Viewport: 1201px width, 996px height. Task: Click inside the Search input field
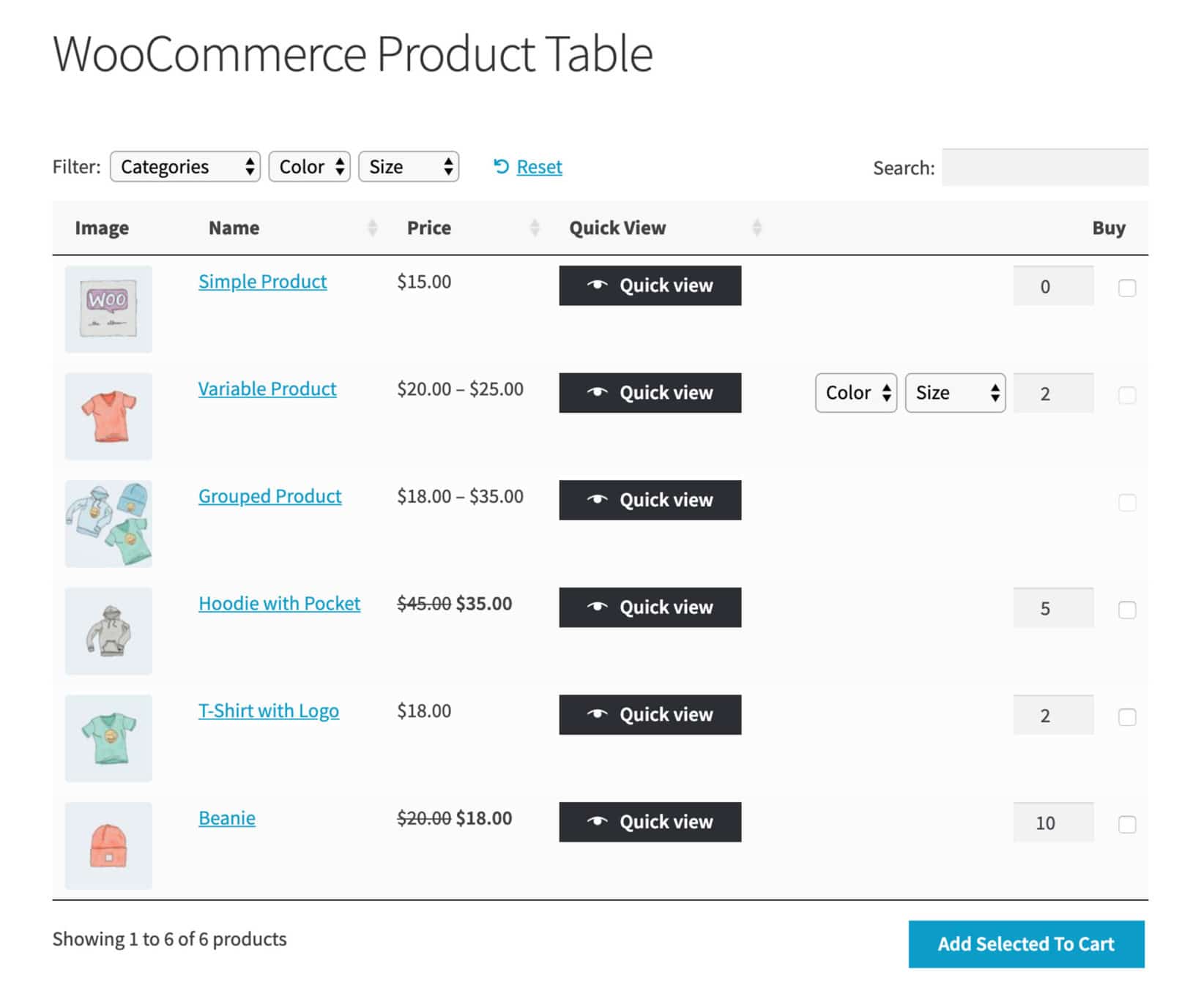point(1046,167)
